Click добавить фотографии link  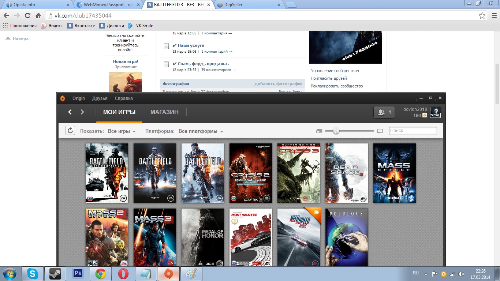[278, 84]
